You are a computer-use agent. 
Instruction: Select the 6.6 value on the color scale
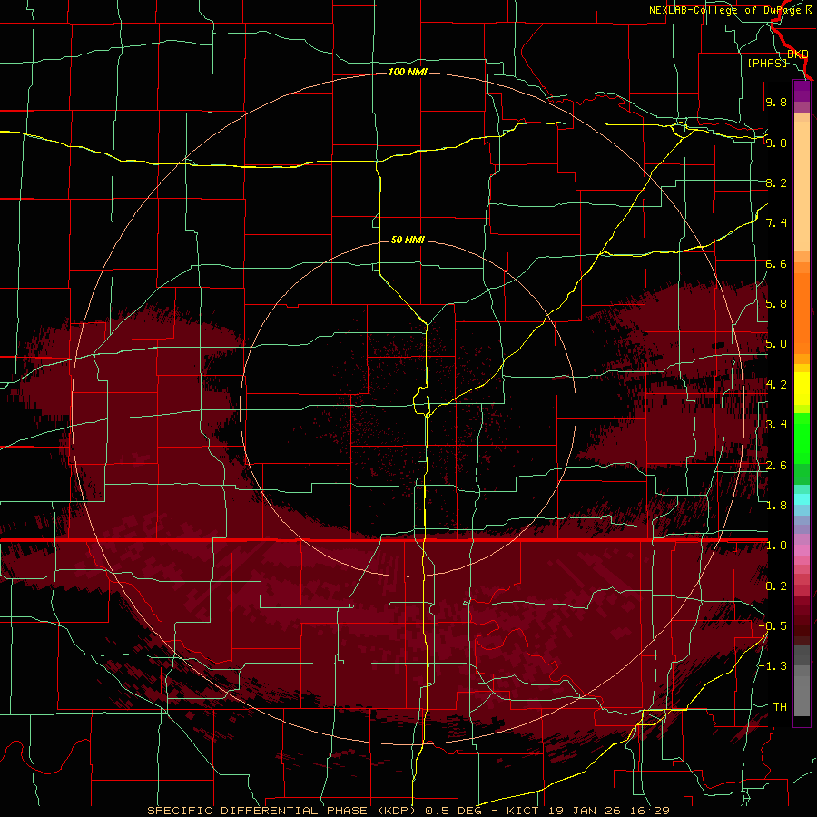pos(776,263)
